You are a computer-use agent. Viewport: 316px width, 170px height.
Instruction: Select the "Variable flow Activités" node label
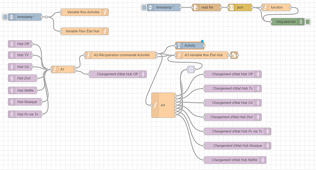[x=83, y=12]
